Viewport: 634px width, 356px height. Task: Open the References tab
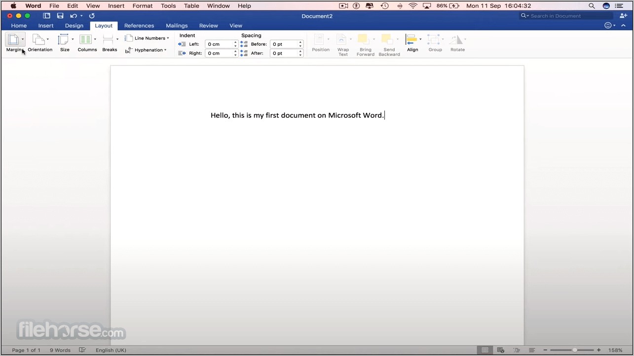click(x=139, y=26)
